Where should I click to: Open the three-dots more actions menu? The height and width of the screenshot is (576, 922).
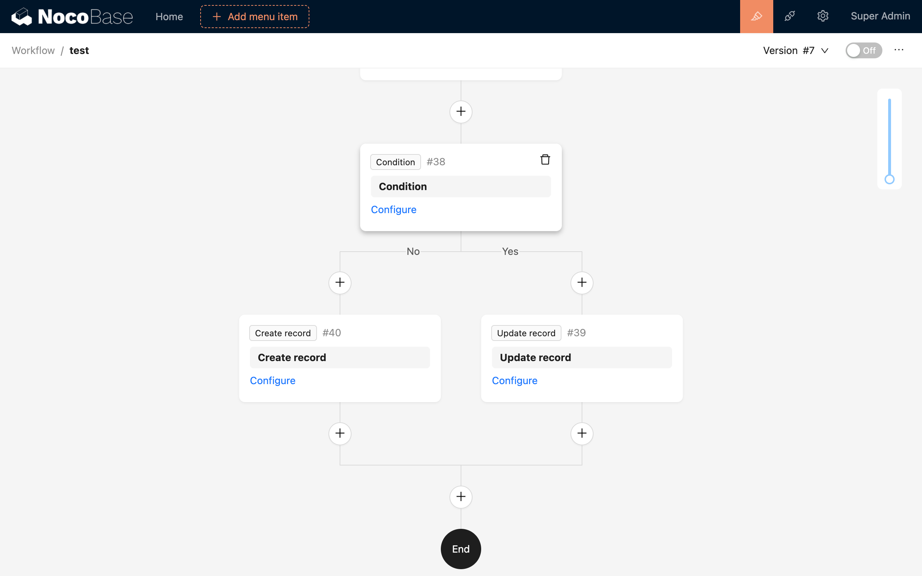[899, 50]
